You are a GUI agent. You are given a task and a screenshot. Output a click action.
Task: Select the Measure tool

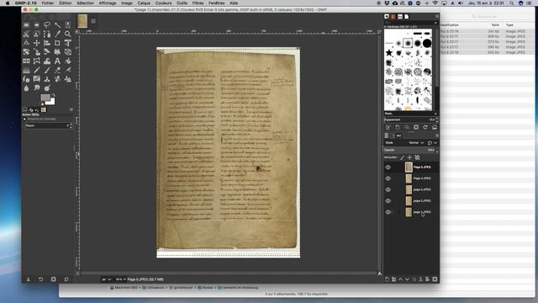click(26, 43)
